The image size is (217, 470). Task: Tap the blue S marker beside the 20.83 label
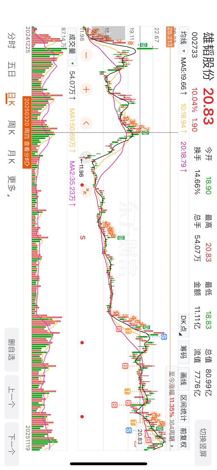(129, 430)
